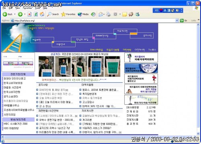Open the View menu
The height and width of the screenshot is (144, 201).
[x=18, y=8]
